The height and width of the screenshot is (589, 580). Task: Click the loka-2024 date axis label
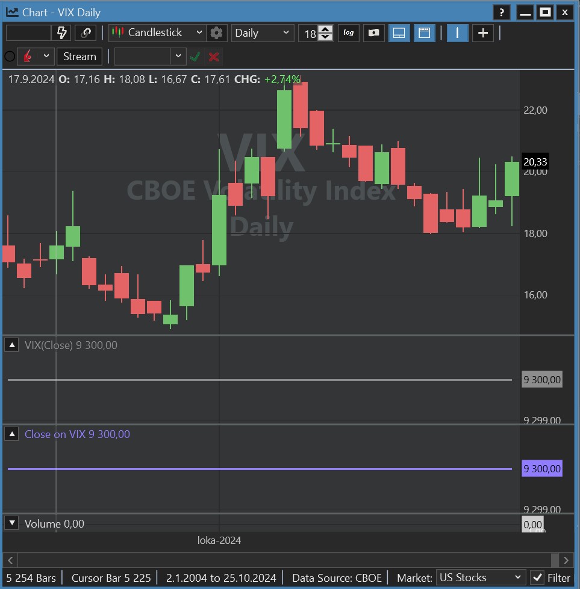[x=219, y=540]
